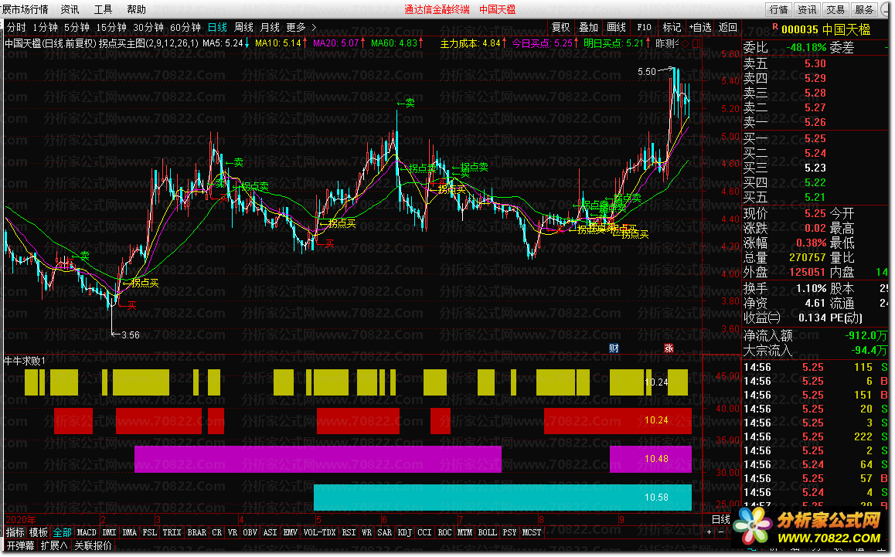Activate the 画线 drawing tool

tap(617, 27)
